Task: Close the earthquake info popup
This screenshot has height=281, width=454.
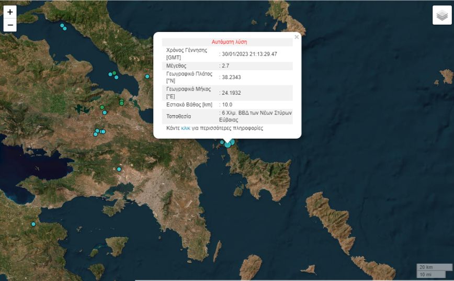Action: [x=297, y=37]
